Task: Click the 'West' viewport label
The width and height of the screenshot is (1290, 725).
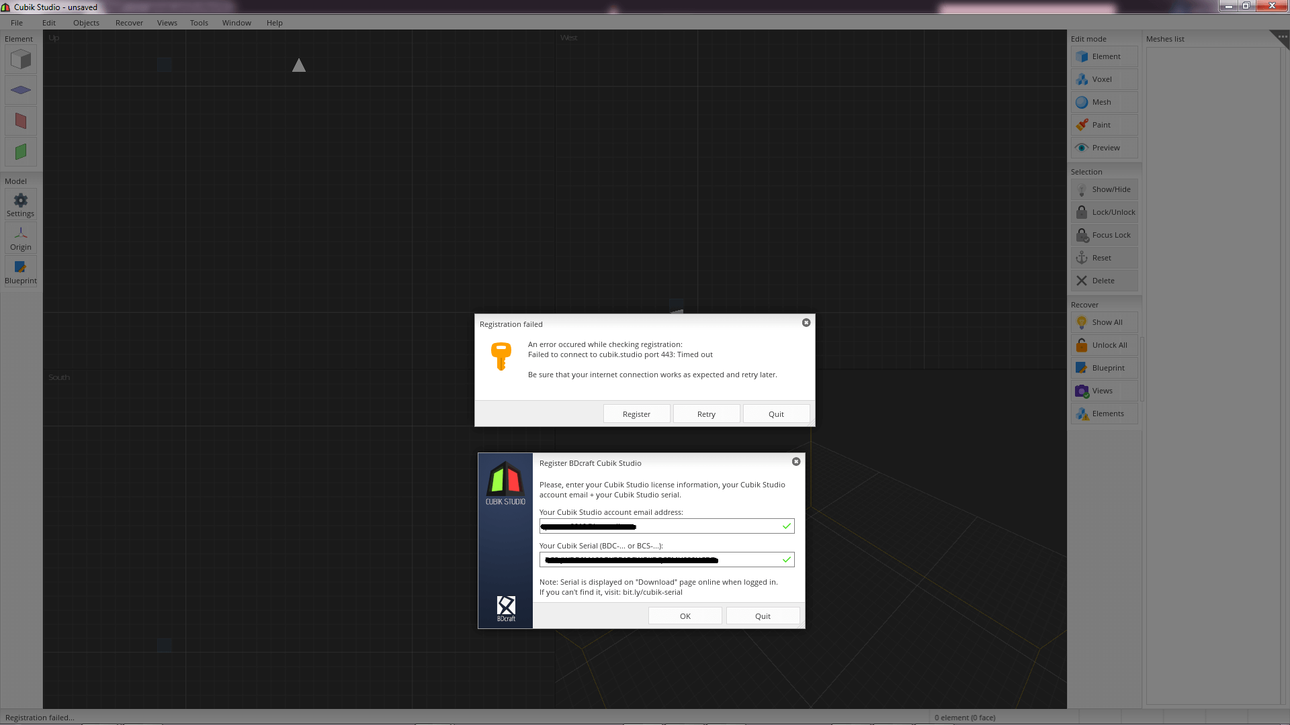Action: pyautogui.click(x=568, y=38)
